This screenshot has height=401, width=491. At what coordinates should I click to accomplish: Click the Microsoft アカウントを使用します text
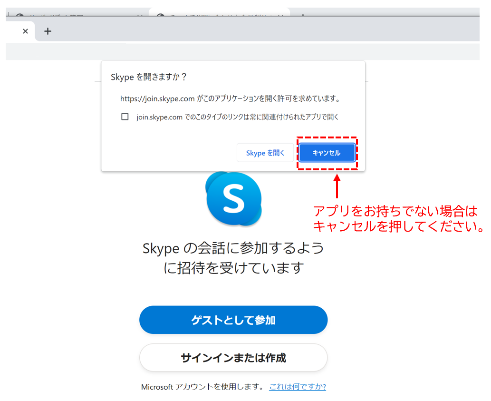pos(202,387)
